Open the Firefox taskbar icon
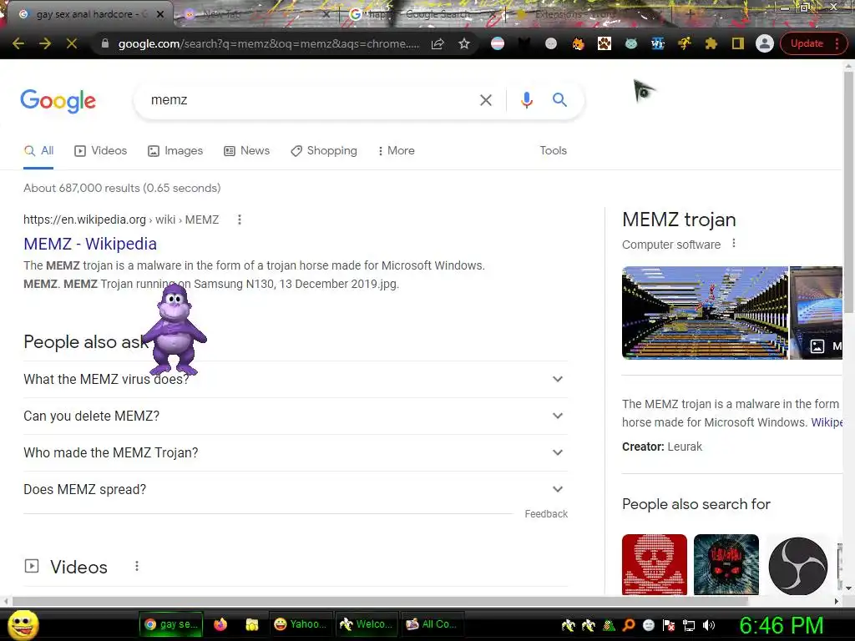 220,624
